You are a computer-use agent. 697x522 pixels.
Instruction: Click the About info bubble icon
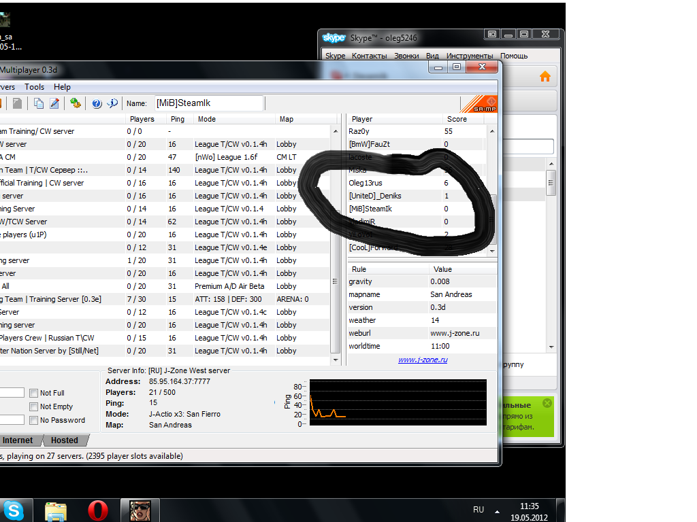[112, 103]
